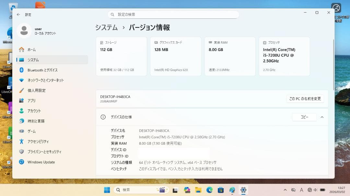Click the home icon in sidebar

(x=21, y=50)
